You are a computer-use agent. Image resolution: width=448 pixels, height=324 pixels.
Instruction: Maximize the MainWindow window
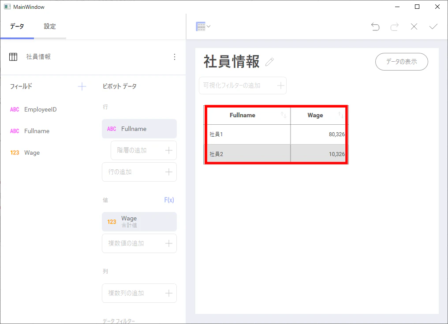tap(417, 7)
